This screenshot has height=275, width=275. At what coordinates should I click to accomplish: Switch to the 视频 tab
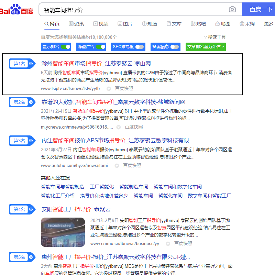(x=101, y=24)
